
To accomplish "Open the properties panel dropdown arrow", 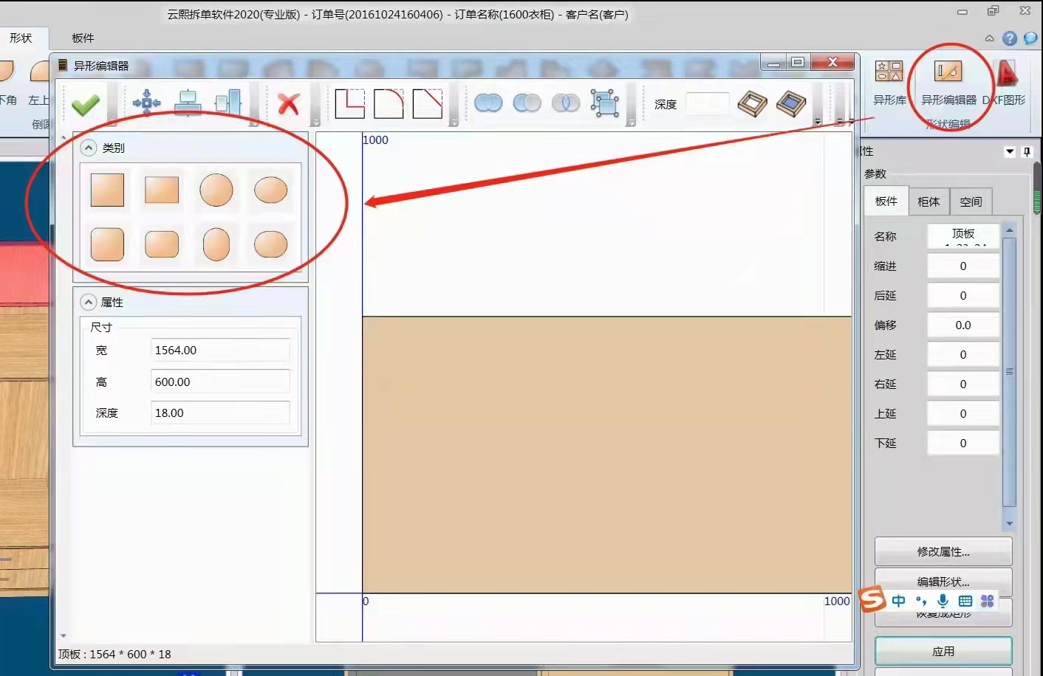I will pyautogui.click(x=1010, y=151).
